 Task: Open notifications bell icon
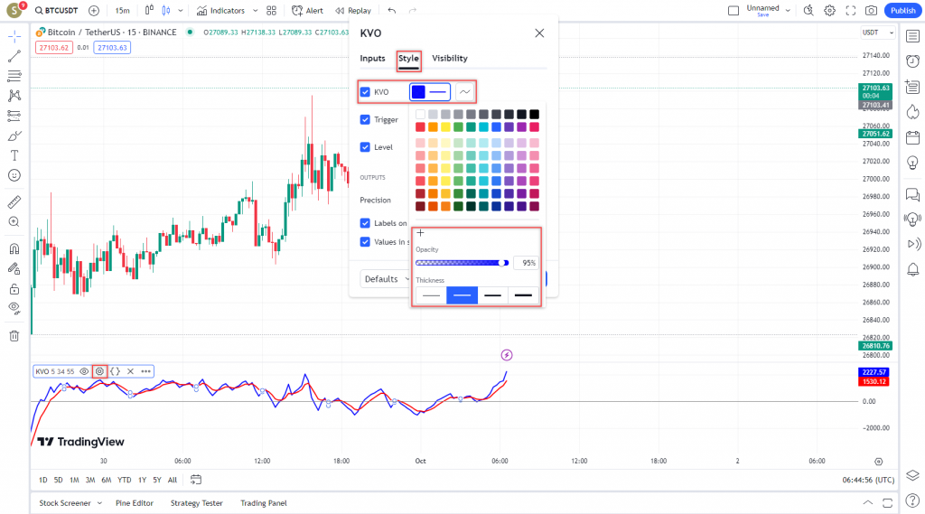pos(912,270)
